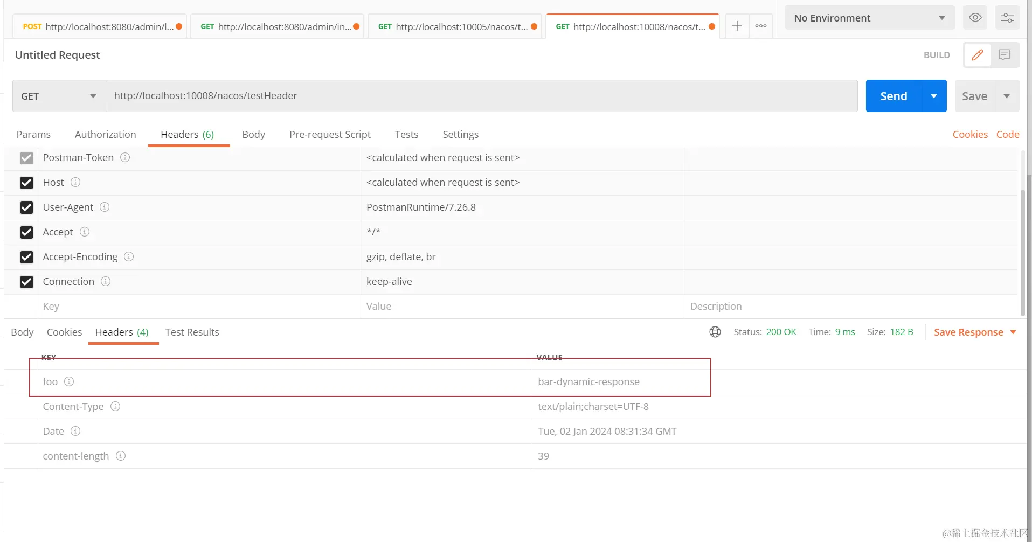Open tab options three-dot menu
The height and width of the screenshot is (542, 1032).
click(760, 26)
